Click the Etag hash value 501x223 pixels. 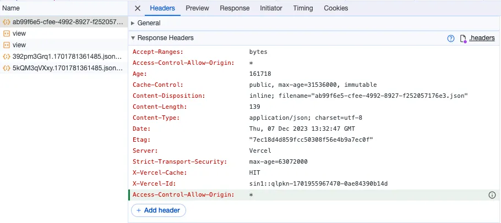(311, 140)
